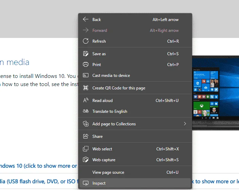Choose Add page to Collections
Screen dimensions: 239x190
pos(135,124)
